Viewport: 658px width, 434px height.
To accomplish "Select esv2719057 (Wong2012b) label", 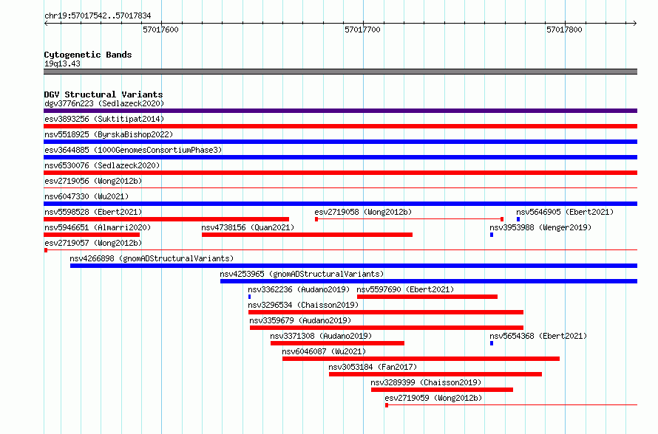I will pos(93,243).
